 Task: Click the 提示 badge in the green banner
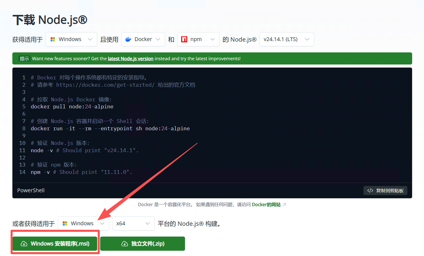[x=24, y=59]
